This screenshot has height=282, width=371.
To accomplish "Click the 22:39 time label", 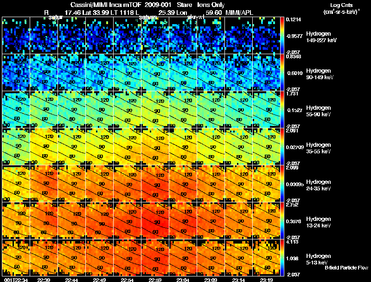I will 44,280.
